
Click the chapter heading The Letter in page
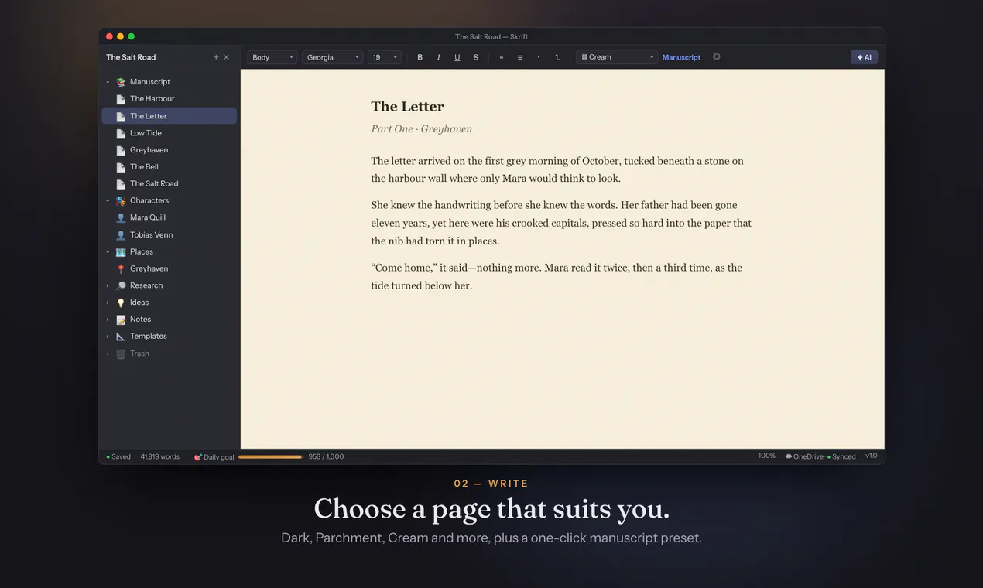coord(407,107)
